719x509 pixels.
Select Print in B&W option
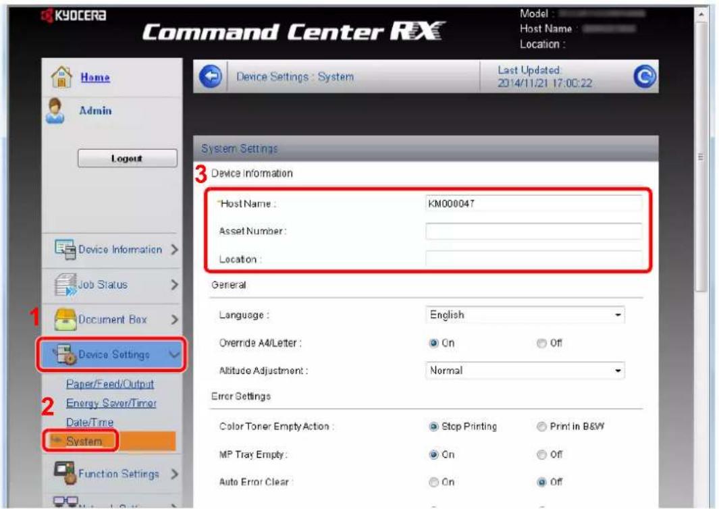click(x=541, y=427)
